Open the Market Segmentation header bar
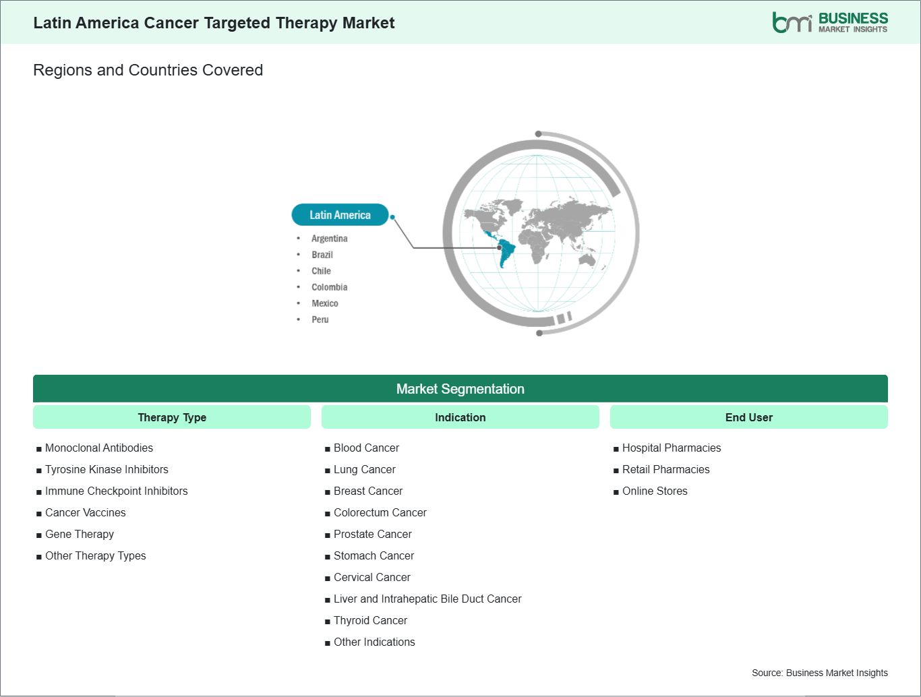Image resolution: width=921 pixels, height=697 pixels. click(x=460, y=388)
